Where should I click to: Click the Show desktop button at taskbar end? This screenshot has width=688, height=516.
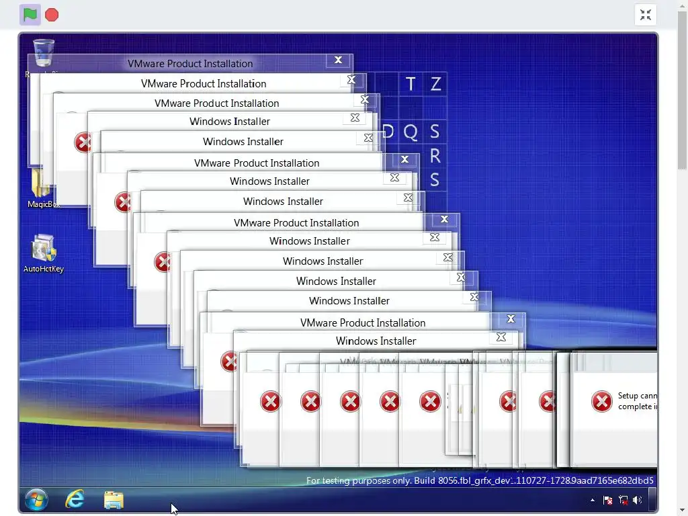(652, 499)
